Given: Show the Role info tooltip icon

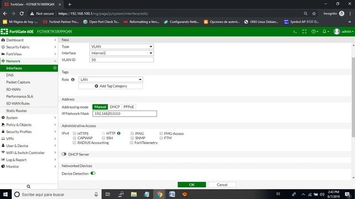Looking at the screenshot, I should pyautogui.click(x=73, y=80).
